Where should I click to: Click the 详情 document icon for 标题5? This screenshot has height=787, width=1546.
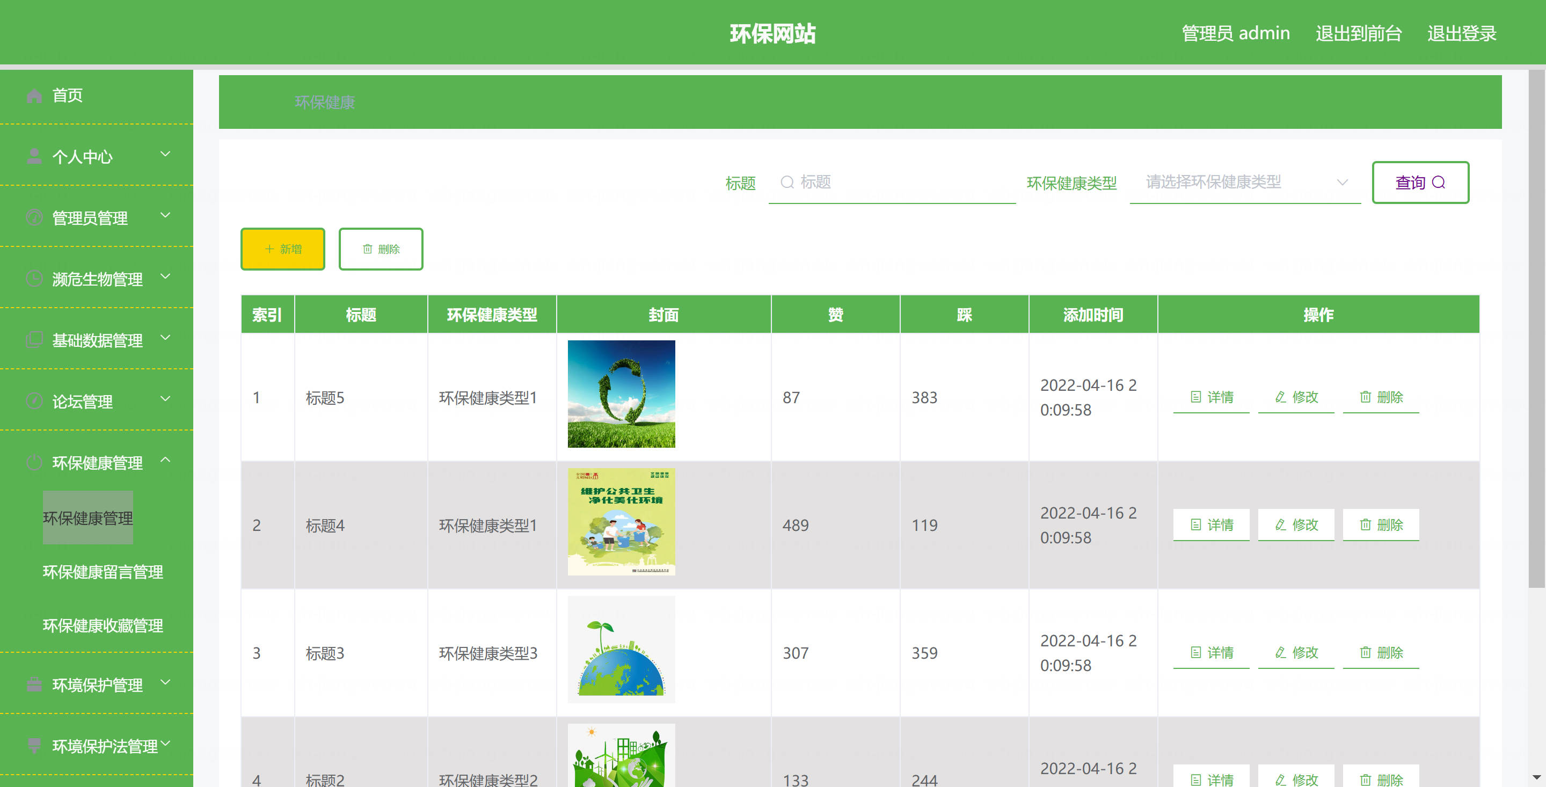tap(1195, 397)
